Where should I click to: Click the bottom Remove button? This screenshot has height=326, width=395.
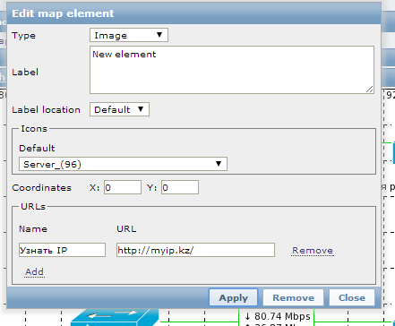(293, 297)
